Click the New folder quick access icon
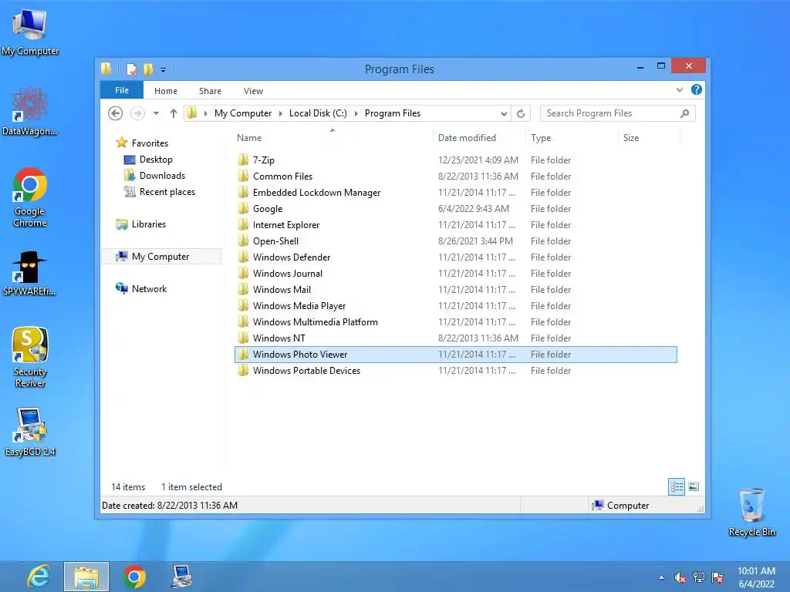The image size is (790, 592). tap(148, 69)
